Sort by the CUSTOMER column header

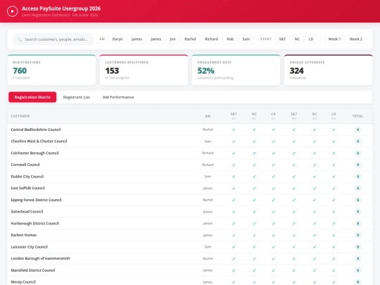(x=20, y=116)
